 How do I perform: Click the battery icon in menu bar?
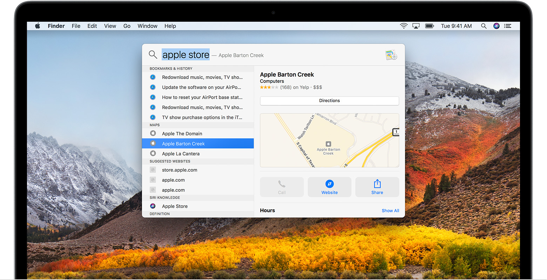click(x=429, y=26)
